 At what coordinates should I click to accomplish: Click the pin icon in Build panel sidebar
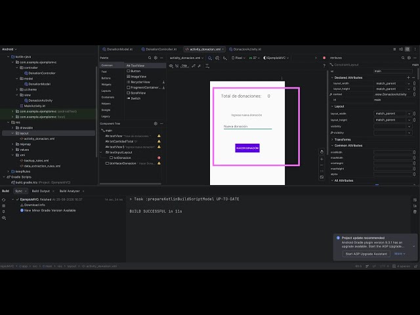point(3,211)
